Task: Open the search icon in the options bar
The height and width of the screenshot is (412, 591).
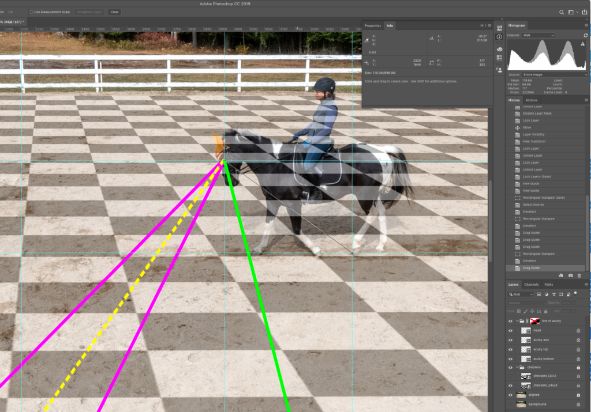Action: [561, 12]
